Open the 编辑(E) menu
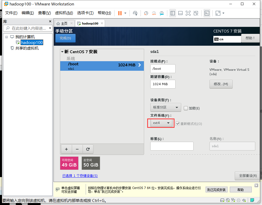This screenshot has width=262, height=205. click(28, 13)
